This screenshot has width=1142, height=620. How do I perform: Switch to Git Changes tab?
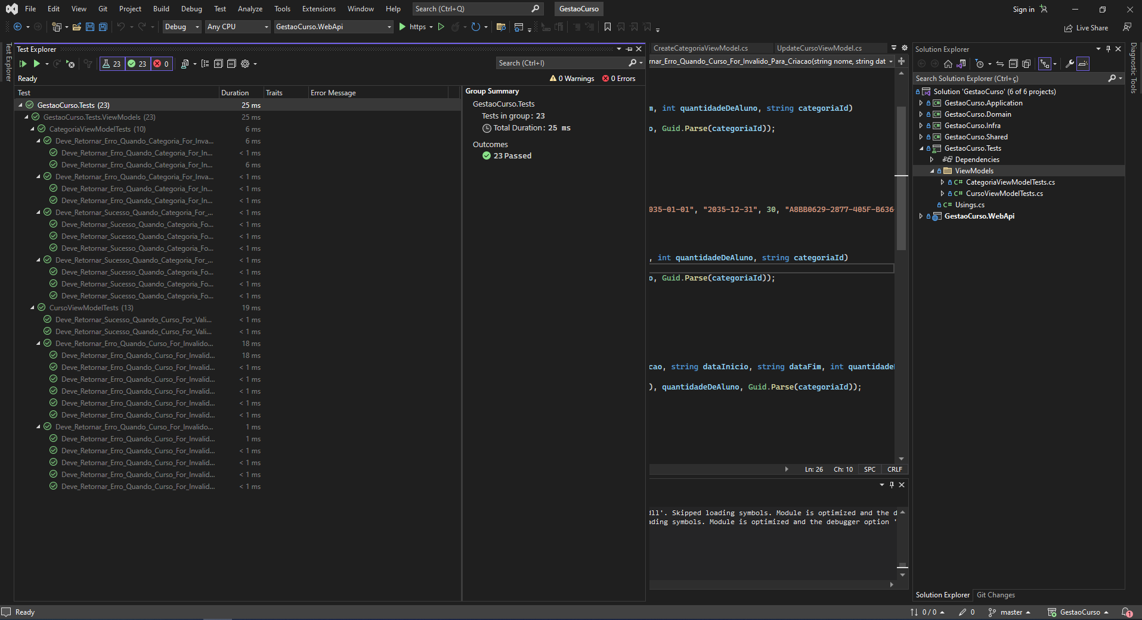click(995, 595)
